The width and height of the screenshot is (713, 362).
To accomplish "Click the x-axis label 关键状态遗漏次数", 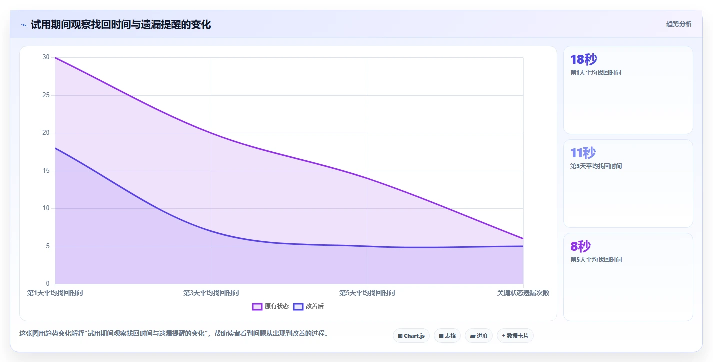I will click(x=523, y=293).
